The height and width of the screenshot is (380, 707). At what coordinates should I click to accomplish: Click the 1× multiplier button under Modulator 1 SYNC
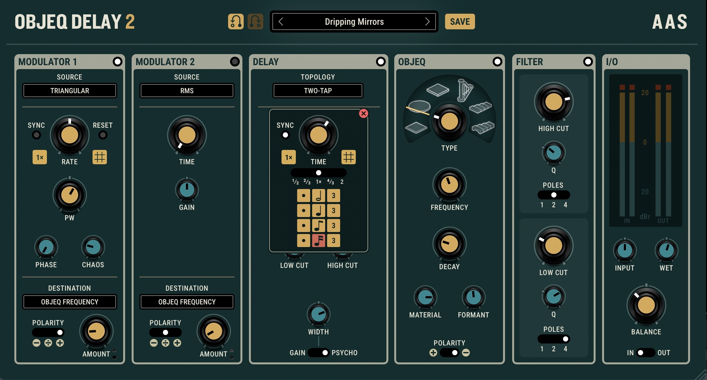[40, 157]
